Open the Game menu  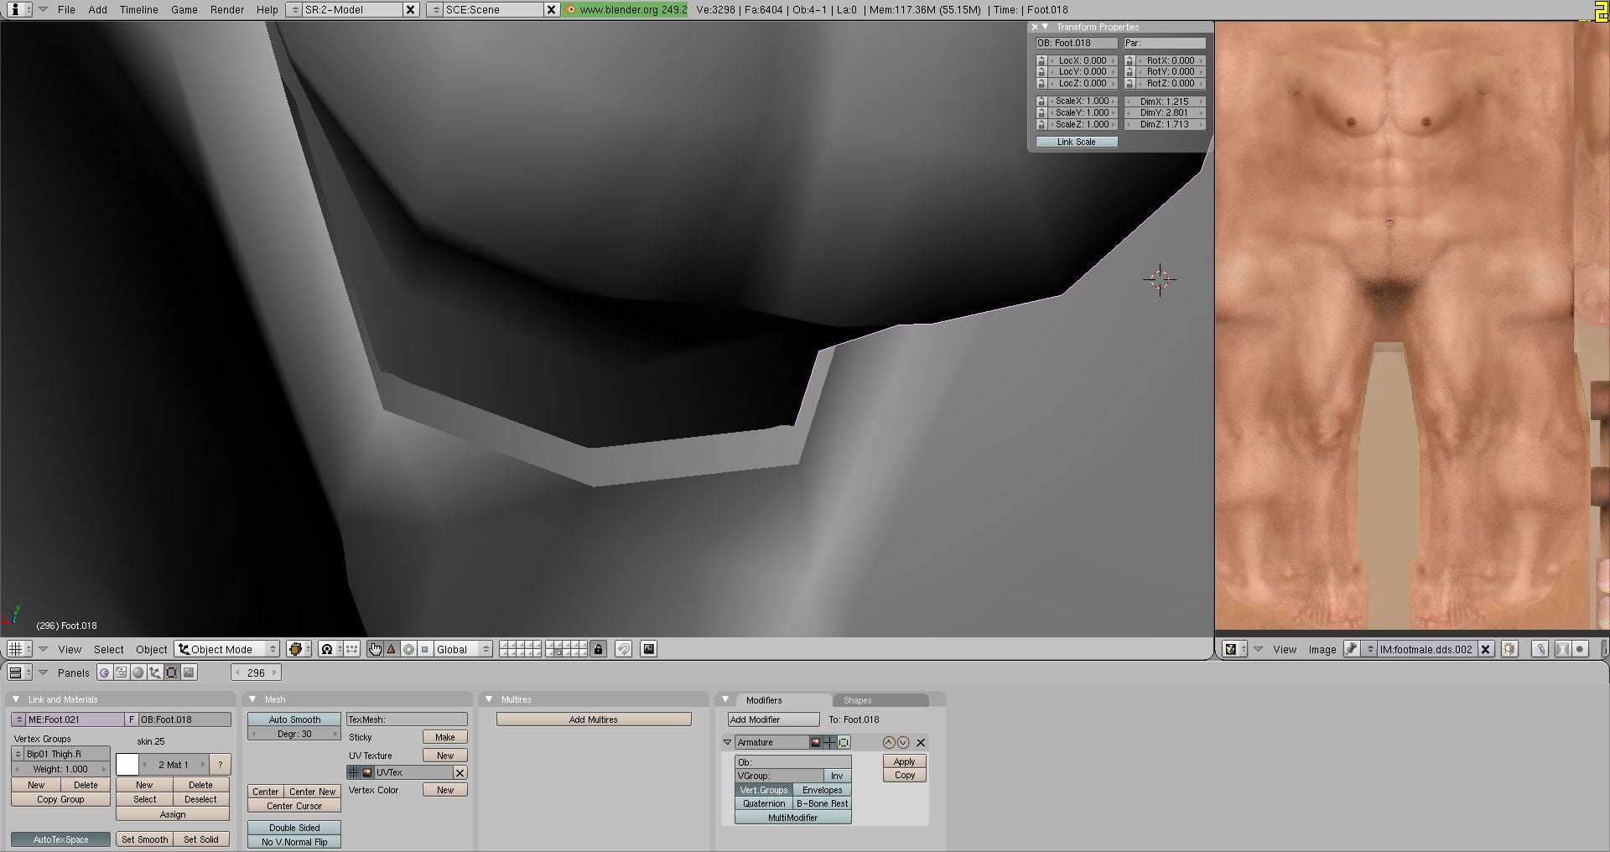tap(184, 9)
